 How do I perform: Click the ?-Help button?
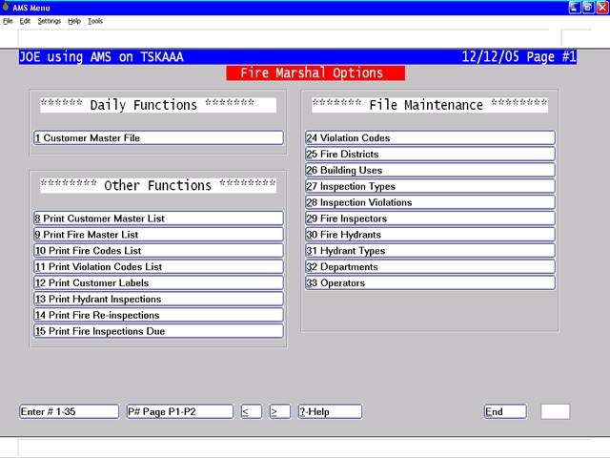330,412
